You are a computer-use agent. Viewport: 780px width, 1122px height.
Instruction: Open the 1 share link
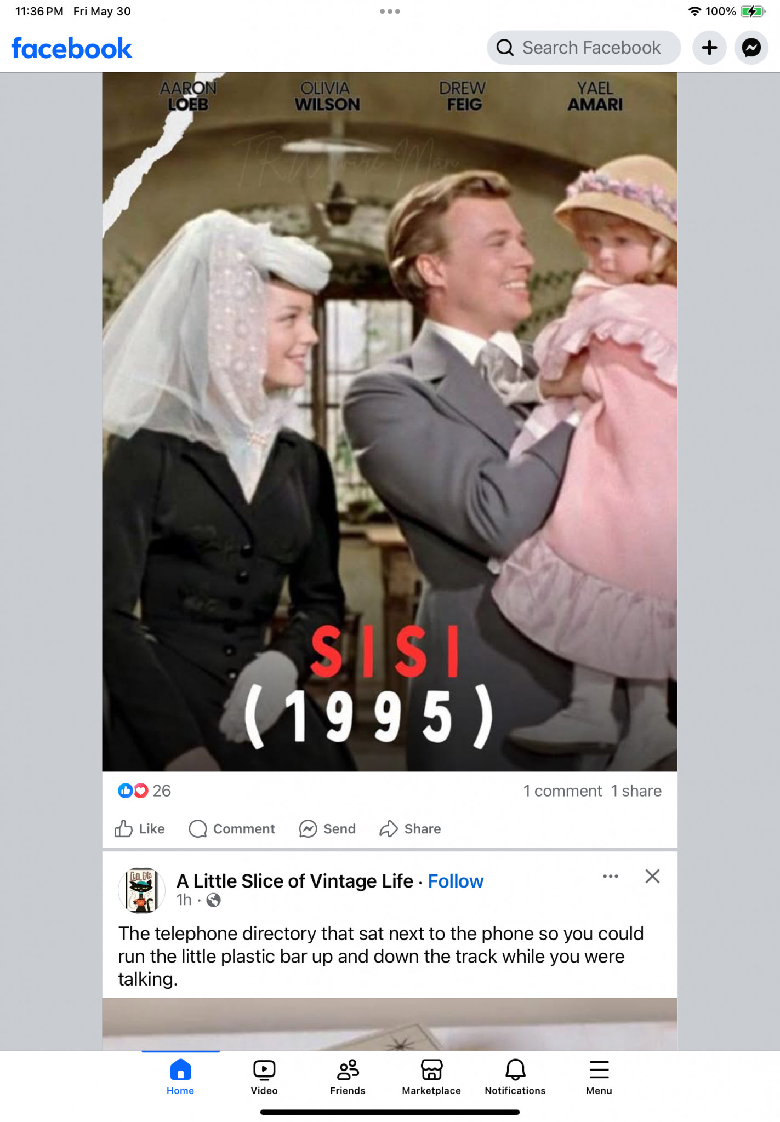(636, 791)
